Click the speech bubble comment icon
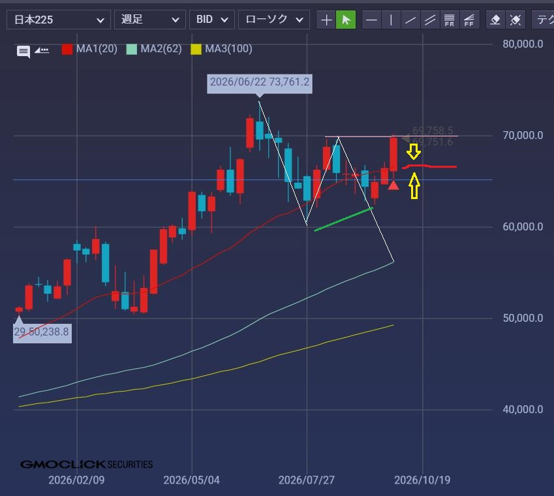This screenshot has height=496, width=554. (23, 52)
